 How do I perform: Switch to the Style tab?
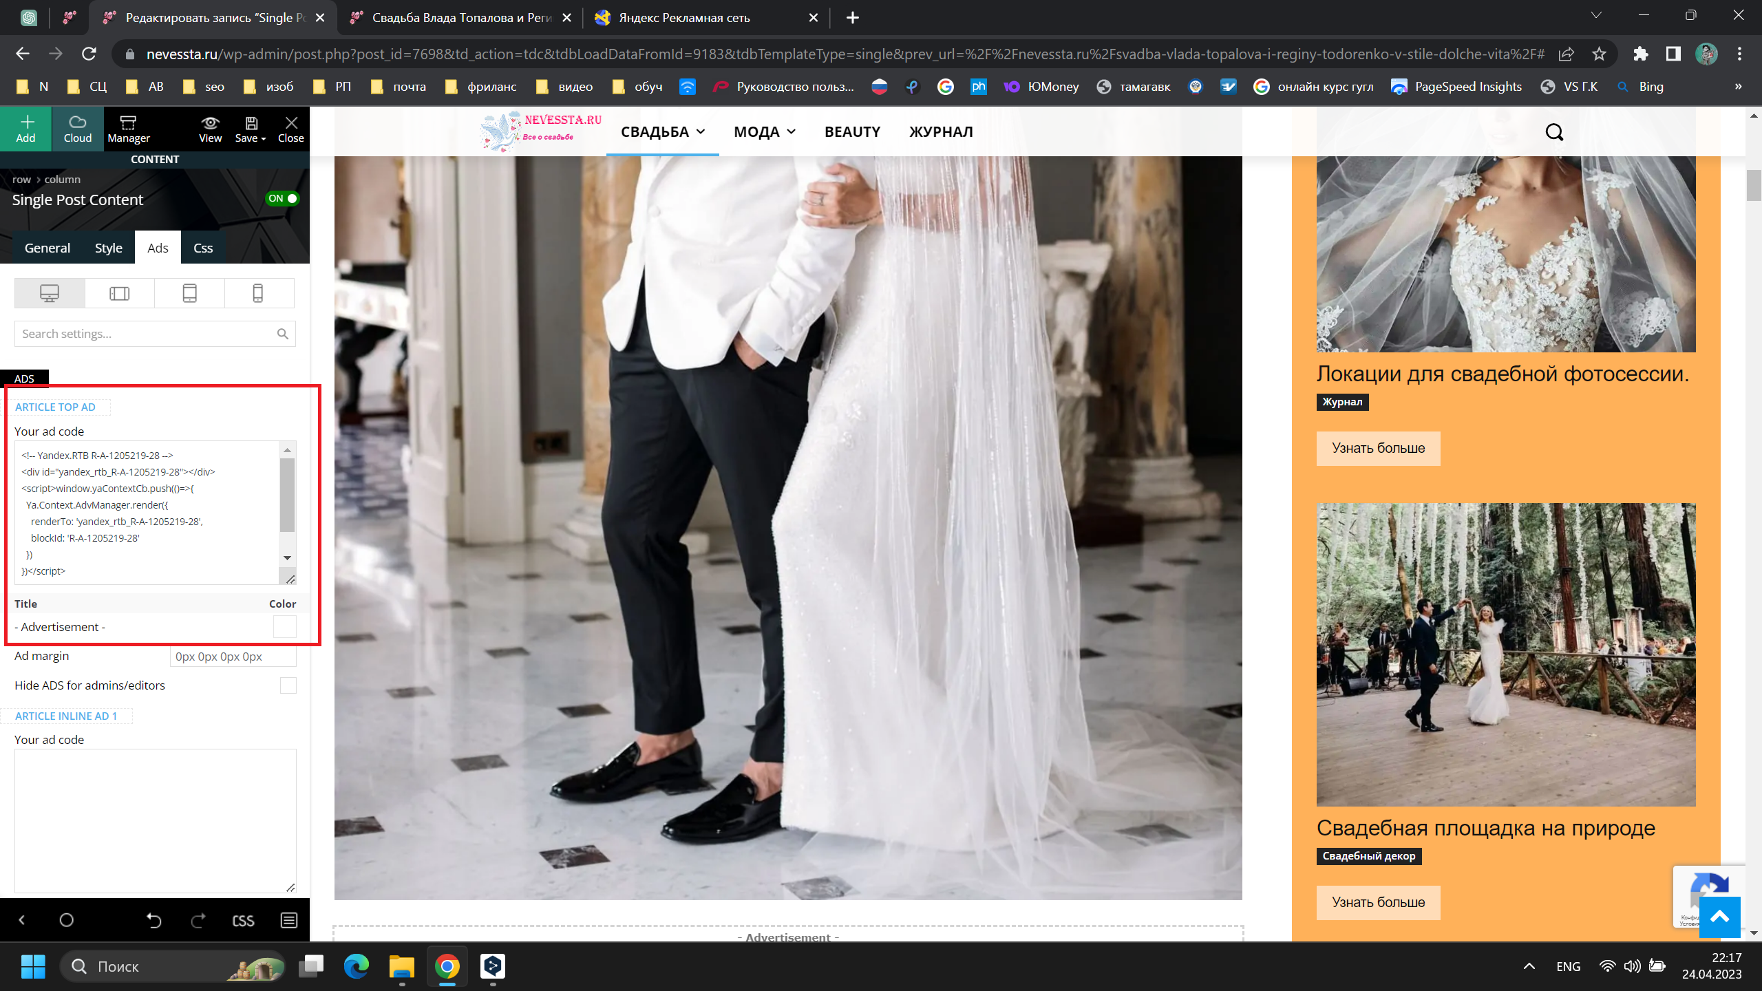[109, 248]
